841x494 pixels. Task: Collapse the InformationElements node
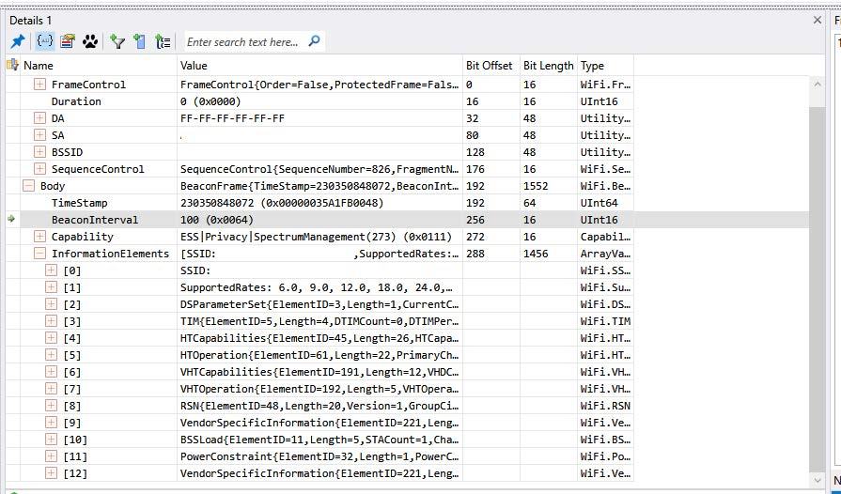click(x=39, y=254)
